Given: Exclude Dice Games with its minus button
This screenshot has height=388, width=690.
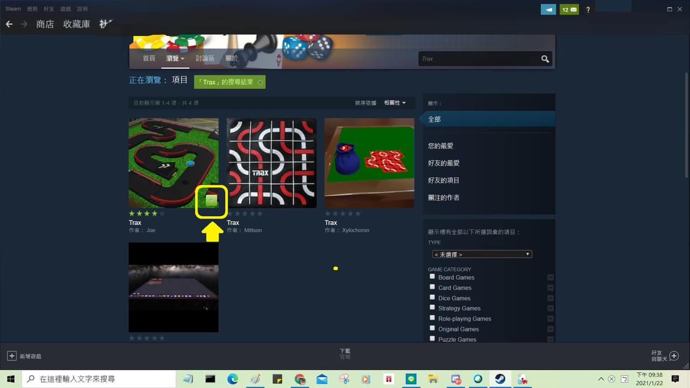Looking at the screenshot, I should (550, 298).
